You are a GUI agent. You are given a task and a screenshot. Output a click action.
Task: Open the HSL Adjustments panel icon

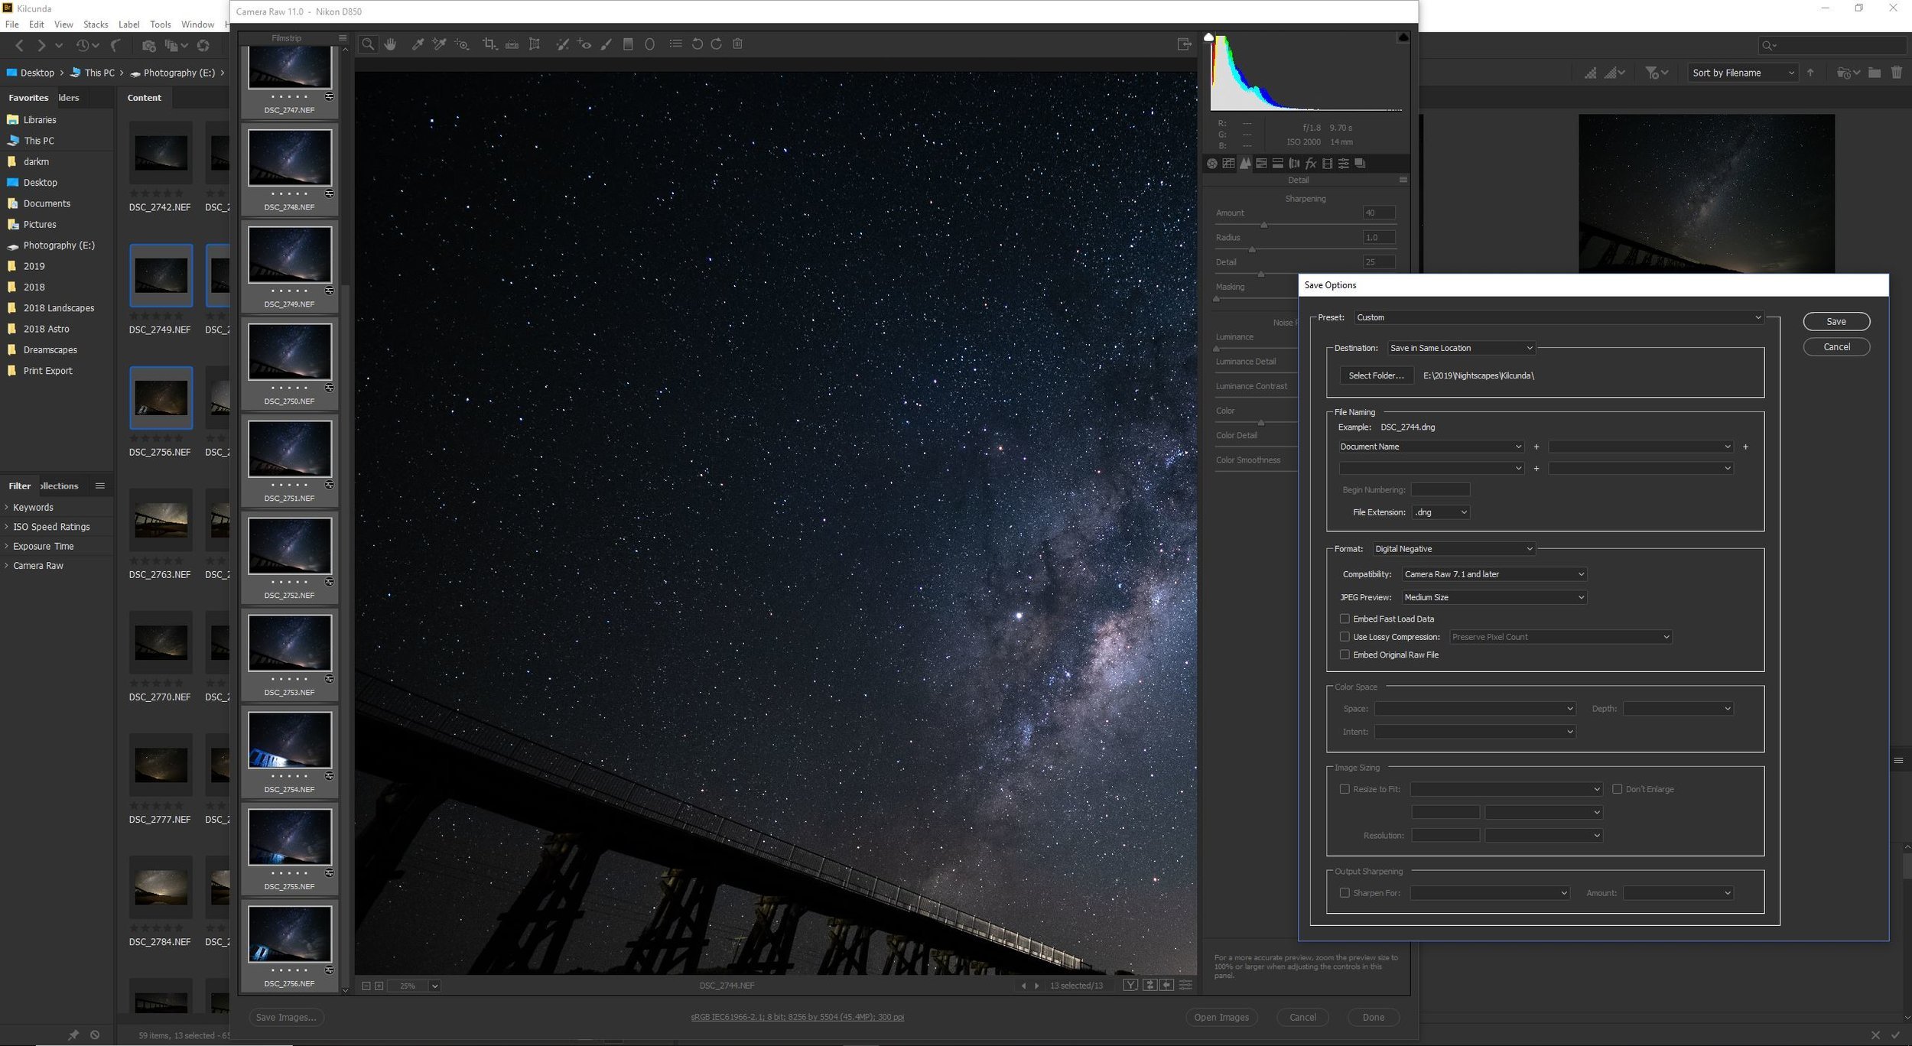[1261, 163]
